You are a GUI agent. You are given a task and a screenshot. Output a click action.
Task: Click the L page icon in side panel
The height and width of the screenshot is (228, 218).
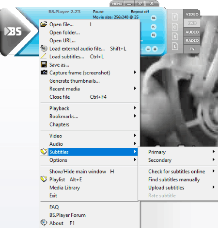click(175, 47)
